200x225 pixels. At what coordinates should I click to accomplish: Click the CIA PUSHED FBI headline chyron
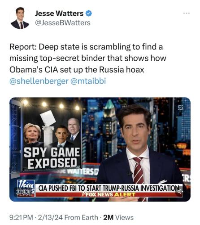(x=109, y=188)
